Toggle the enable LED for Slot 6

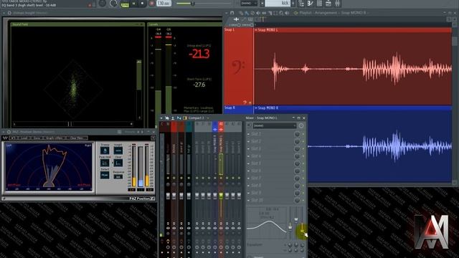(303, 171)
